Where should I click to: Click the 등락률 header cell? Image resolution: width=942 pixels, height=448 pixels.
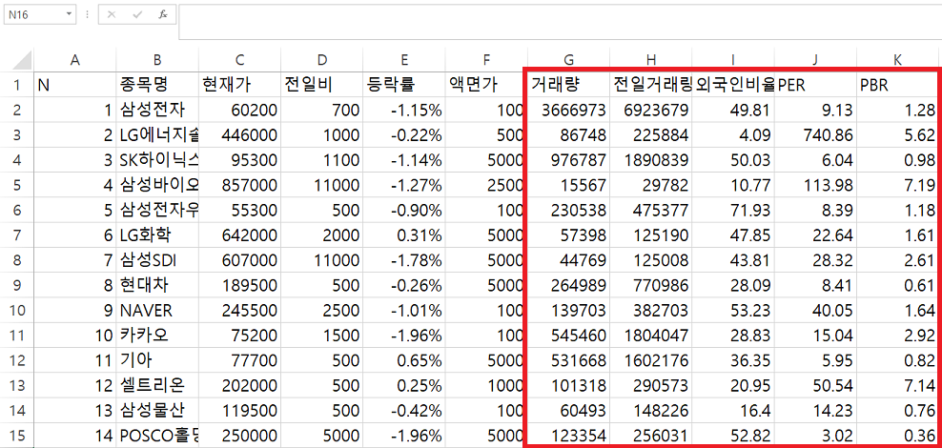404,85
